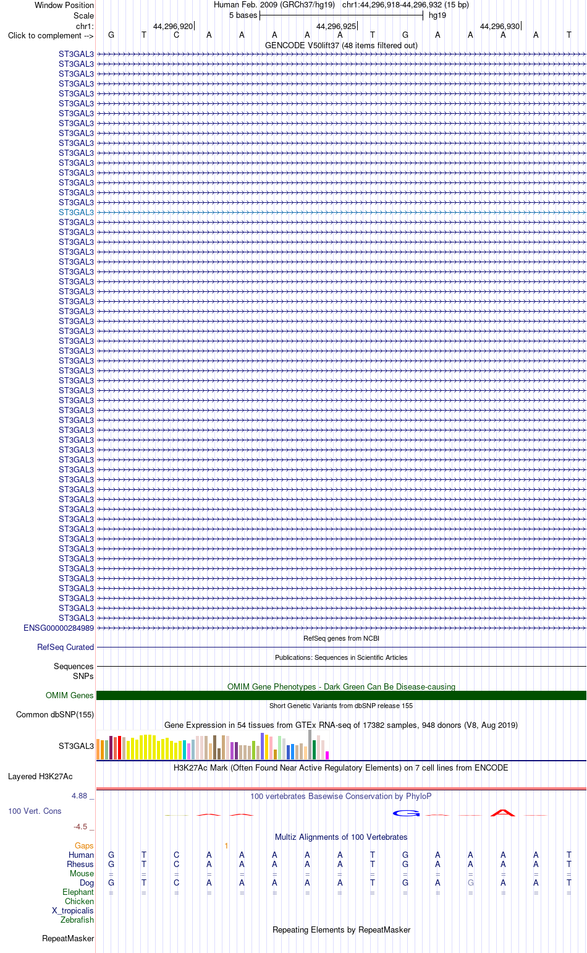Click the tallest grey bar in the GTEx chart

pyautogui.click(x=310, y=745)
